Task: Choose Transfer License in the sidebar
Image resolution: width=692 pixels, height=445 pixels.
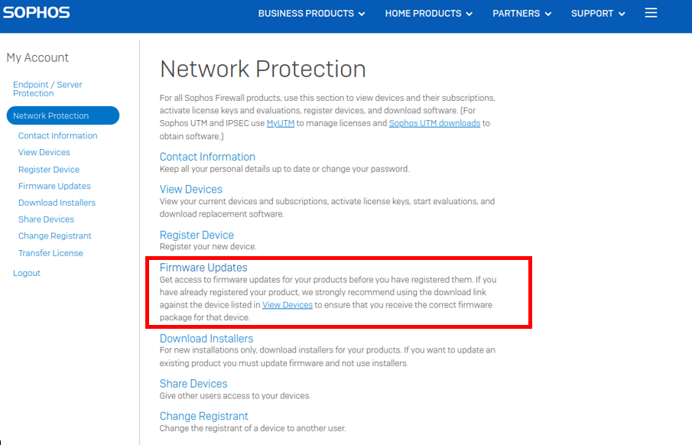Action: pos(50,253)
